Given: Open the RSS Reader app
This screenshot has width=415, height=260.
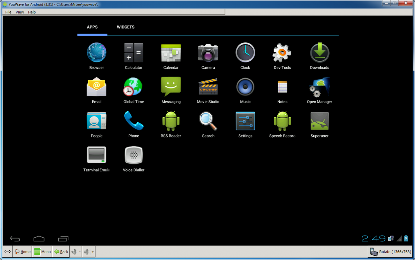Looking at the screenshot, I should tap(171, 121).
